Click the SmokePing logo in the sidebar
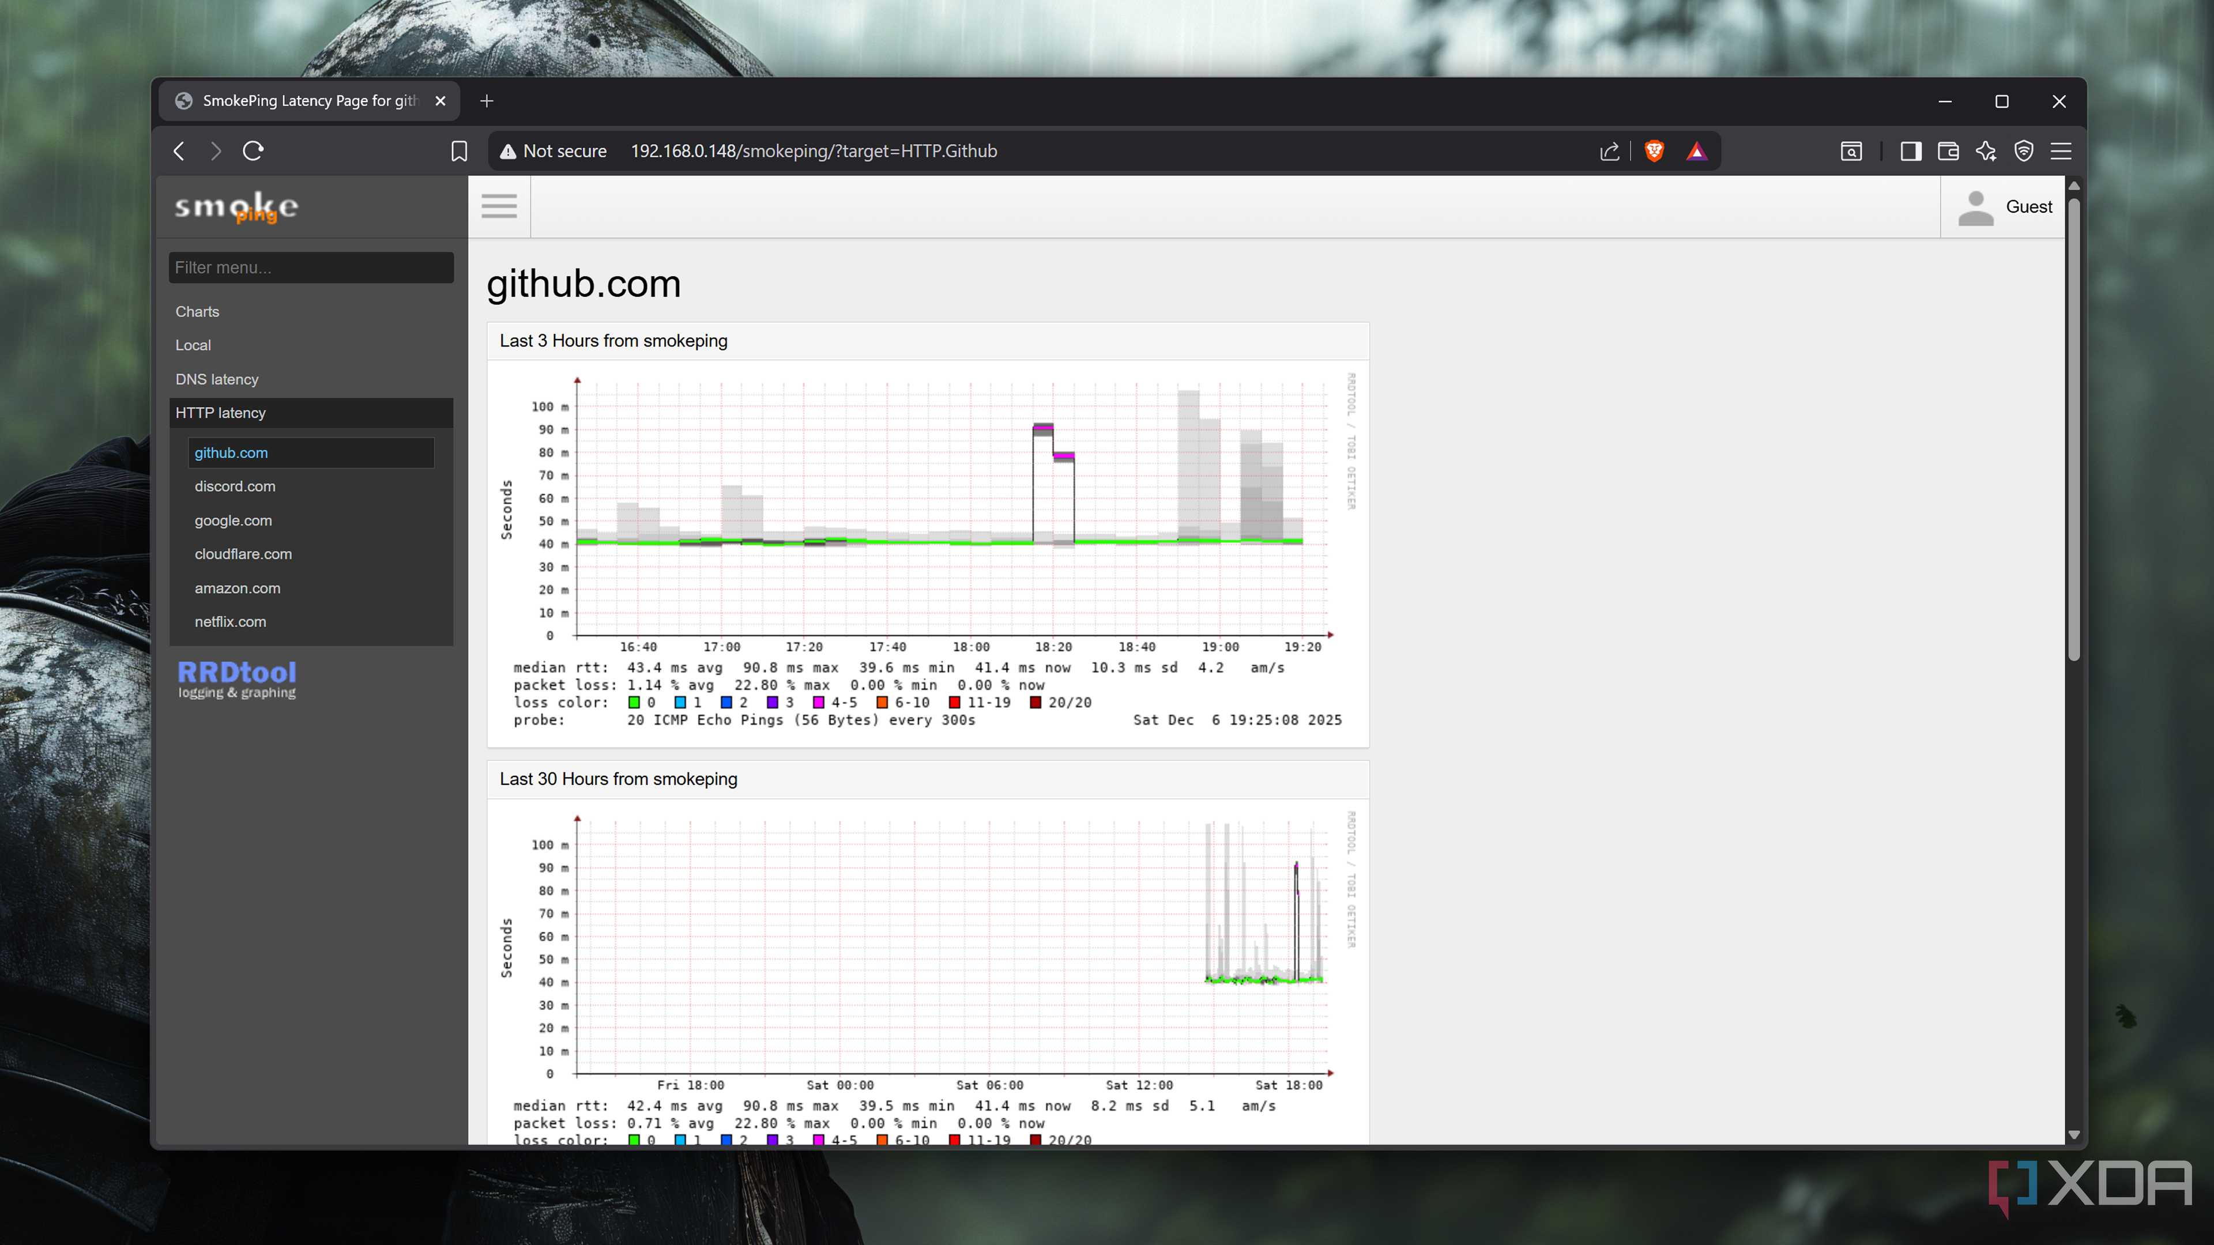 point(235,206)
